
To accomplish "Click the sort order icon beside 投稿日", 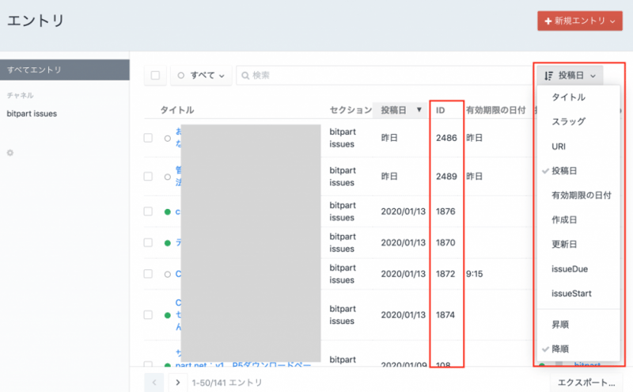I will click(x=548, y=76).
